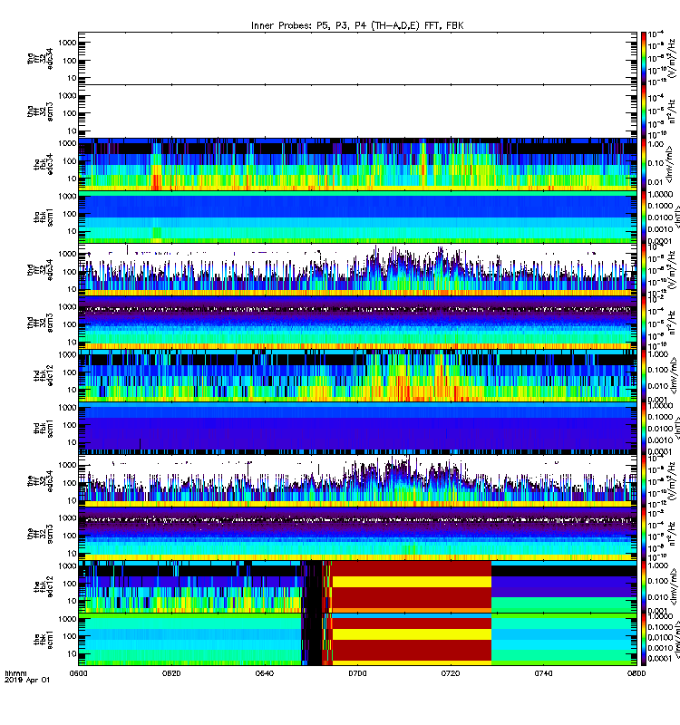680x725 pixels.
Task: Click the tha fbk scm1 spectrogram panel
Action: click(357, 217)
